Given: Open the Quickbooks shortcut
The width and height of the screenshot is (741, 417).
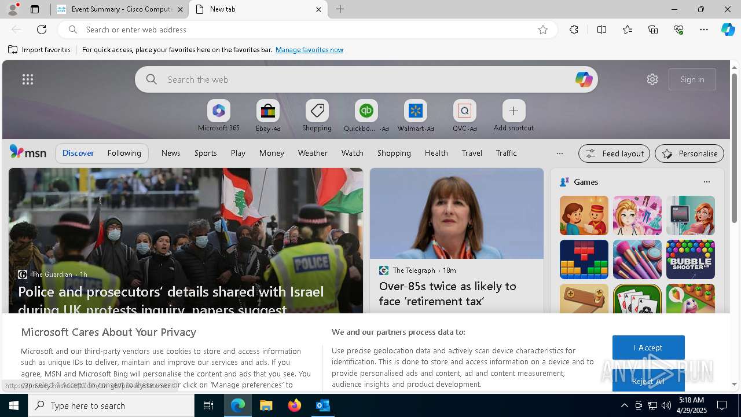Looking at the screenshot, I should [x=366, y=115].
